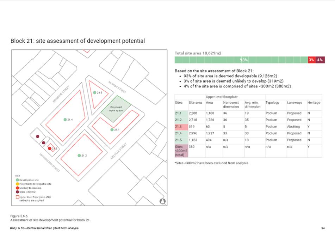This screenshot has width=335, height=237.
Task: Click the red Unlikely to develop key dot
Action: pyautogui.click(x=18, y=188)
